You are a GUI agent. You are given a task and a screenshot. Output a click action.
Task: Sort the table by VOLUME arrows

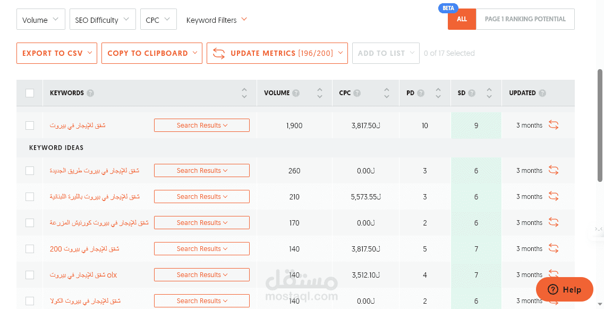point(320,93)
